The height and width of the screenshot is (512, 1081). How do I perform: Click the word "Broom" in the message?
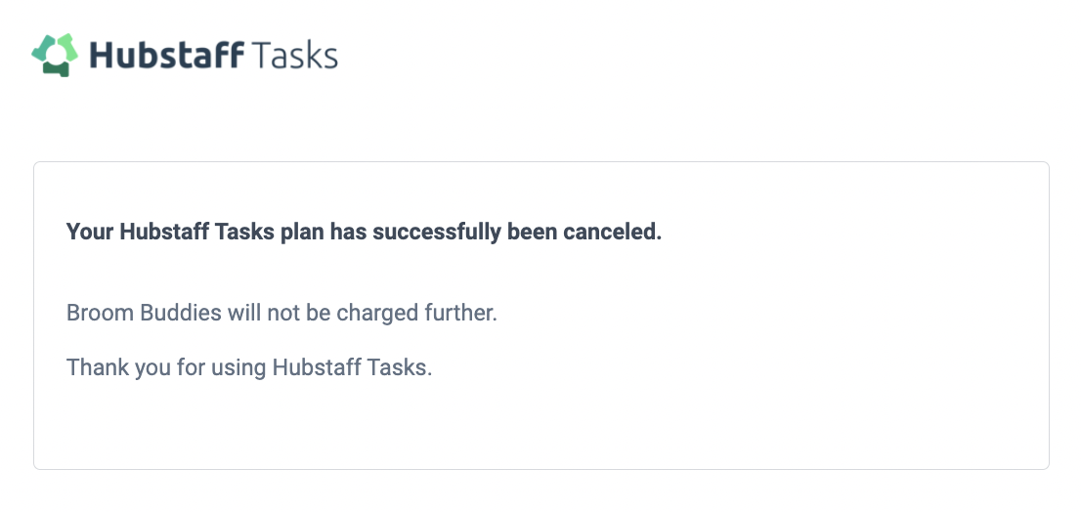pyautogui.click(x=96, y=314)
